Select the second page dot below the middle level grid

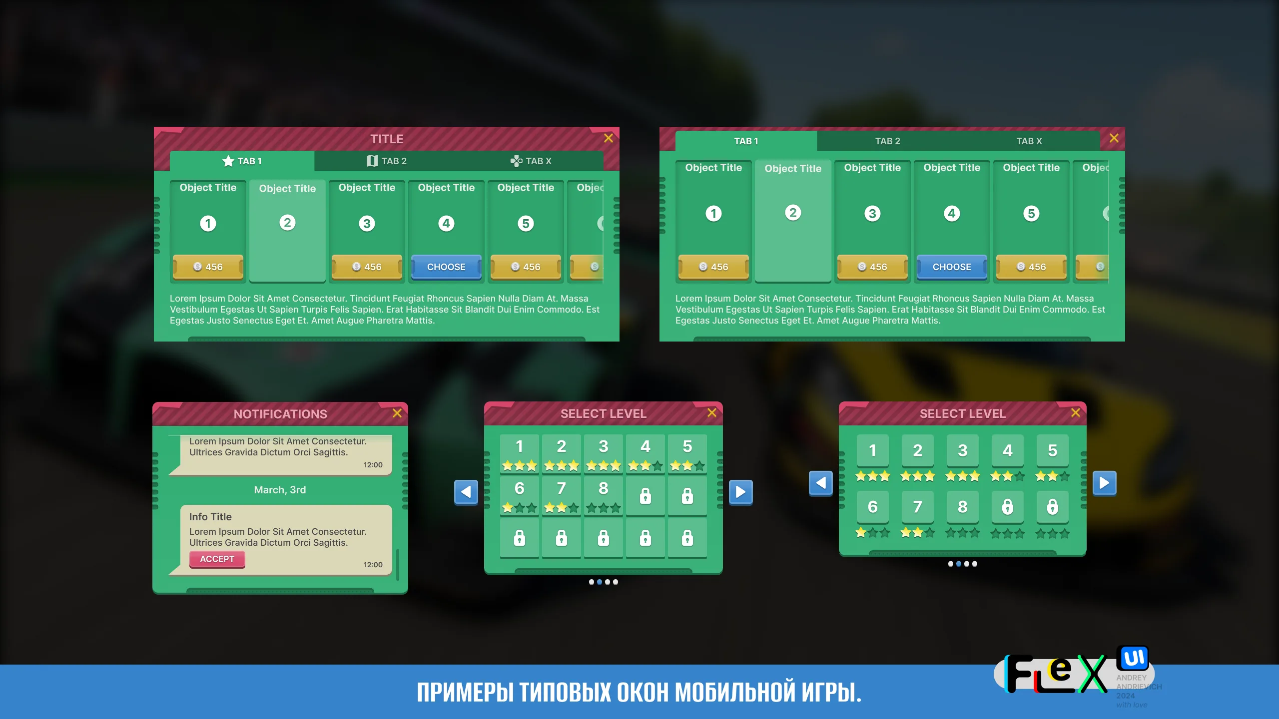coord(600,582)
